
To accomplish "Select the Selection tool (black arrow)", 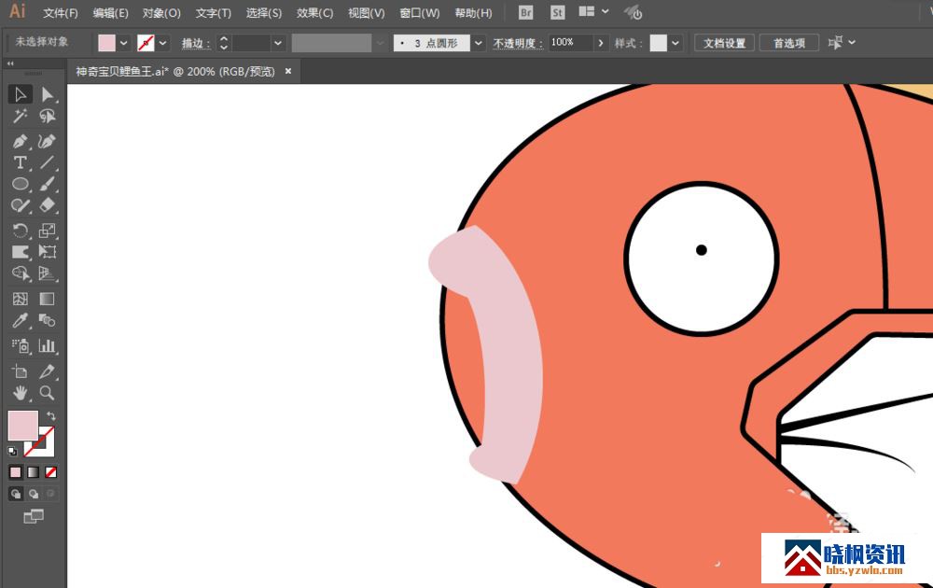I will click(x=21, y=94).
